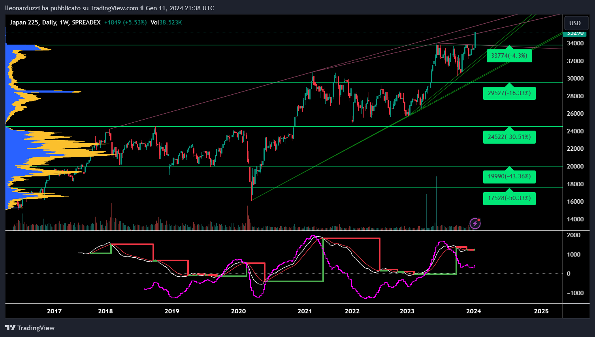Click the lleonarduzzi publication header text
This screenshot has height=337, width=595.
(x=109, y=8)
